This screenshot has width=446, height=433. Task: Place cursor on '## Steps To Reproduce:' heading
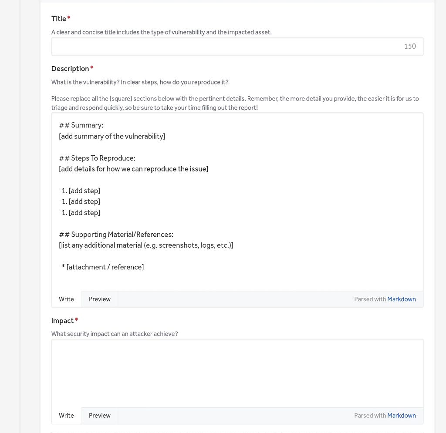tap(97, 158)
